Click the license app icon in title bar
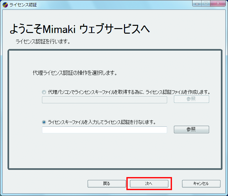The height and width of the screenshot is (196, 228). click(5, 5)
